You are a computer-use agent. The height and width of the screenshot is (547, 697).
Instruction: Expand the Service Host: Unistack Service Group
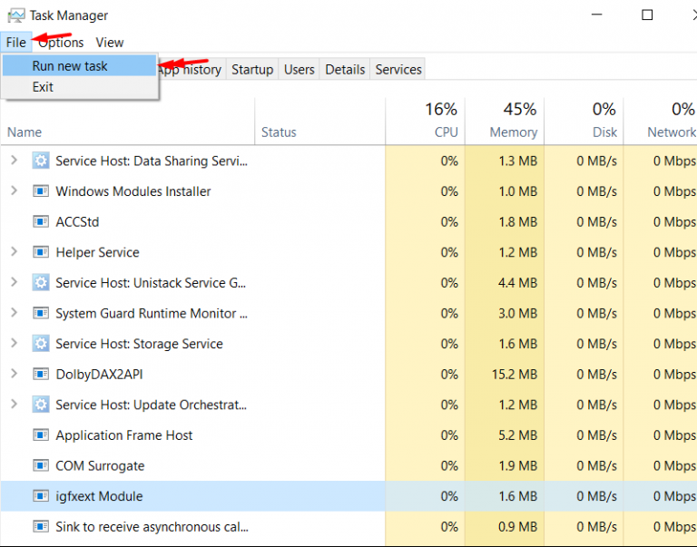click(15, 282)
